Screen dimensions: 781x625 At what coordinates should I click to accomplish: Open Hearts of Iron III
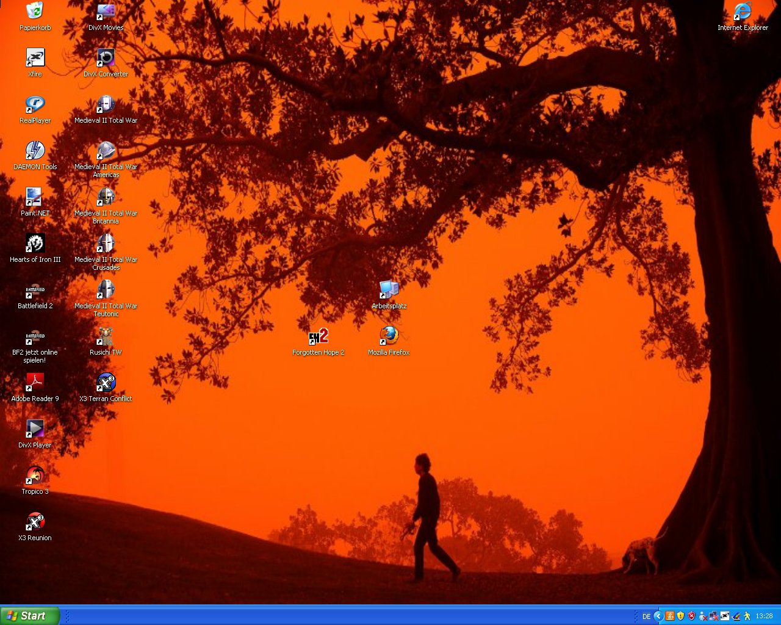(35, 243)
